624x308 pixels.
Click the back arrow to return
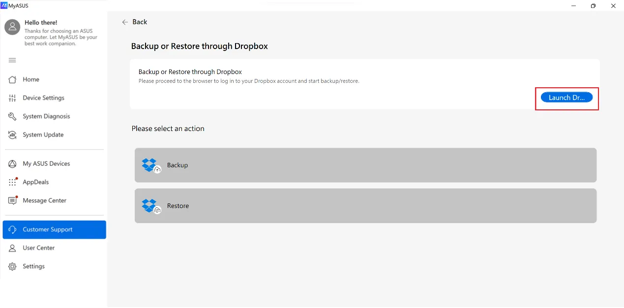pyautogui.click(x=125, y=22)
